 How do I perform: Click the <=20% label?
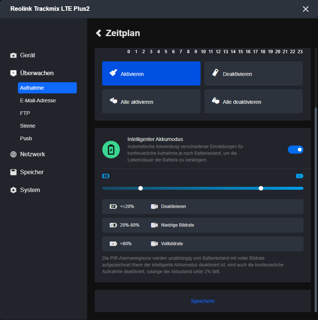[x=127, y=207]
